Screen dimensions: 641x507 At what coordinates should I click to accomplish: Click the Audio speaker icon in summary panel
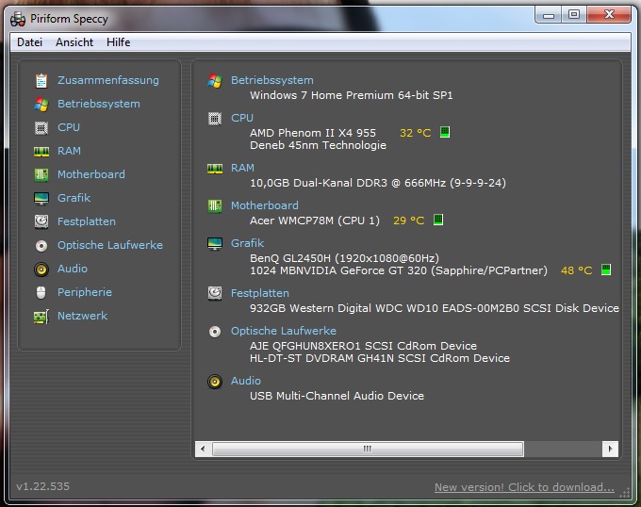(x=215, y=382)
